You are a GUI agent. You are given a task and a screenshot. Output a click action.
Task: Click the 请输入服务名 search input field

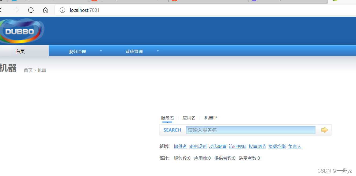(x=249, y=130)
